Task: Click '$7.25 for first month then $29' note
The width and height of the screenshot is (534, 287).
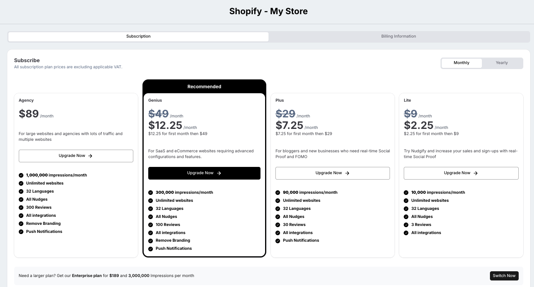Action: [304, 134]
